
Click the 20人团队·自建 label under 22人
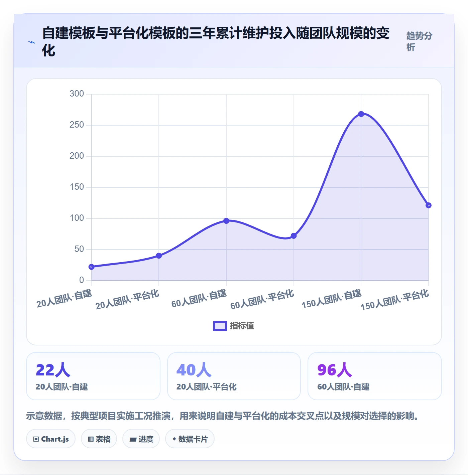tap(62, 387)
